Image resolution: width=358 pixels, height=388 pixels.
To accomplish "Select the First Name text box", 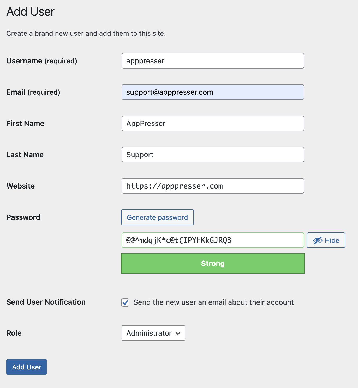I will (213, 123).
